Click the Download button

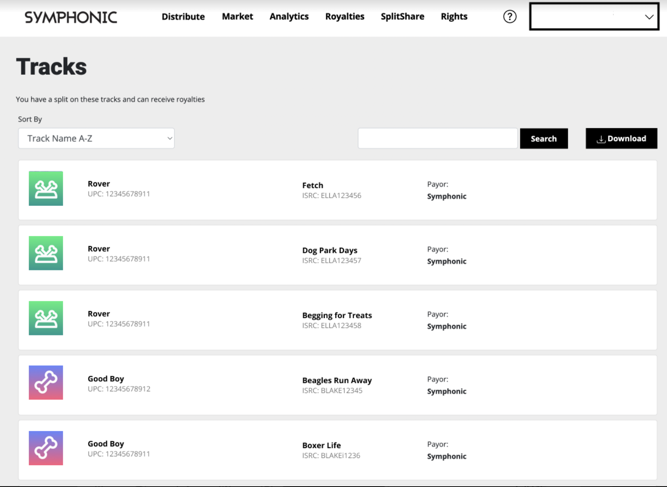click(x=621, y=139)
